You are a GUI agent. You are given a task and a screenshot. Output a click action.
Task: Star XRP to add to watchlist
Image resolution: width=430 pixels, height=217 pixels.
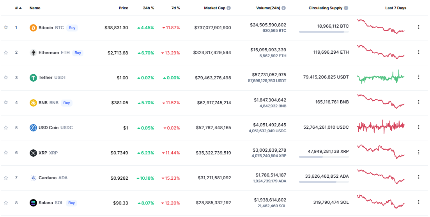[x=6, y=152]
